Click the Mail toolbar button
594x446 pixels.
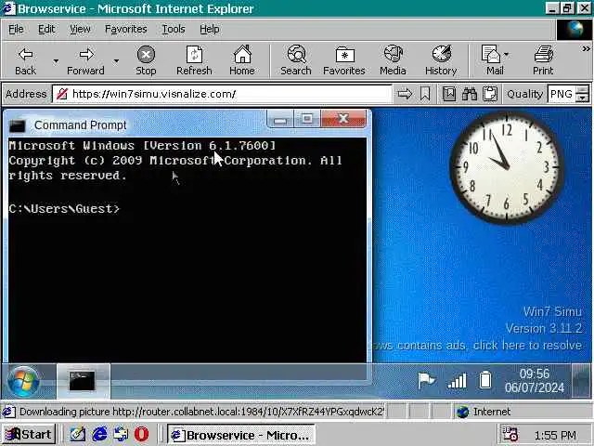tap(491, 60)
